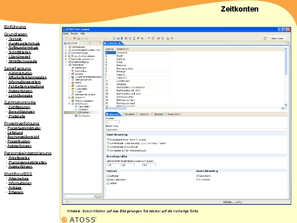Screen dimensions: 297x223
Task: Click the go button beside navigator search field
Action: pyautogui.click(x=98, y=196)
